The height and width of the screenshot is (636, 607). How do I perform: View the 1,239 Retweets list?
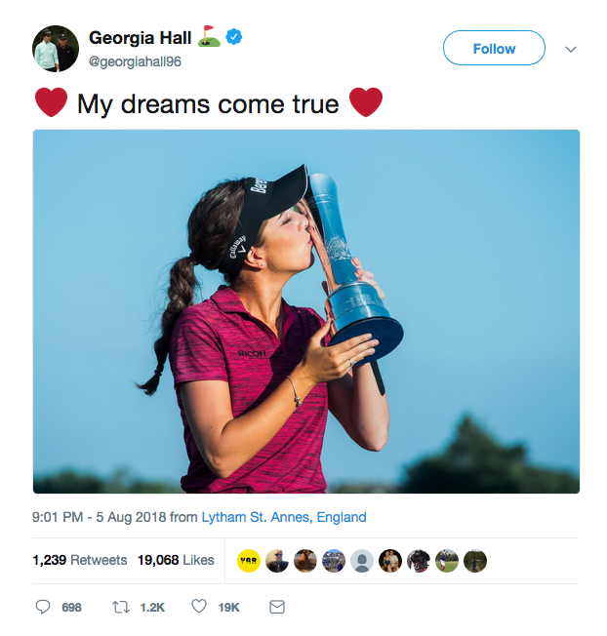(x=79, y=560)
